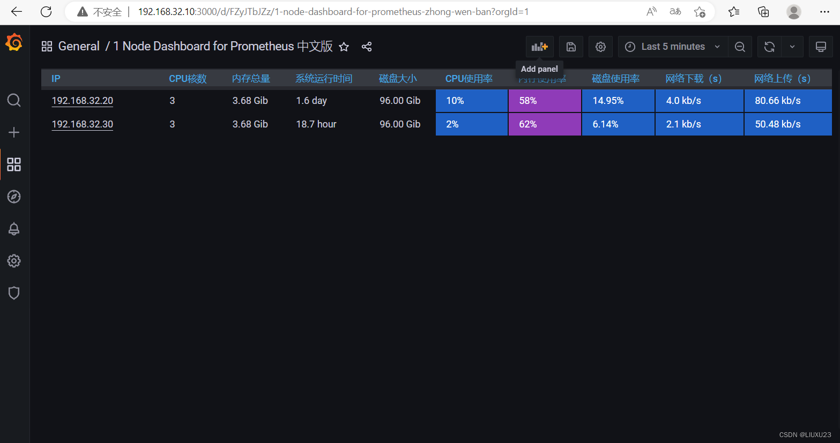Open the browser favorites list
Viewport: 840px width, 443px height.
tap(734, 12)
